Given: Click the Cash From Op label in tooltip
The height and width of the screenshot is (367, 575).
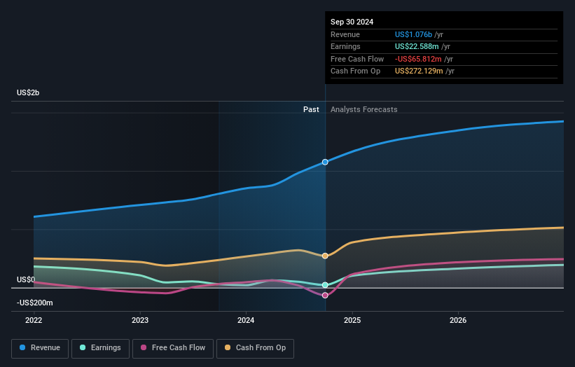Looking at the screenshot, I should coord(355,71).
